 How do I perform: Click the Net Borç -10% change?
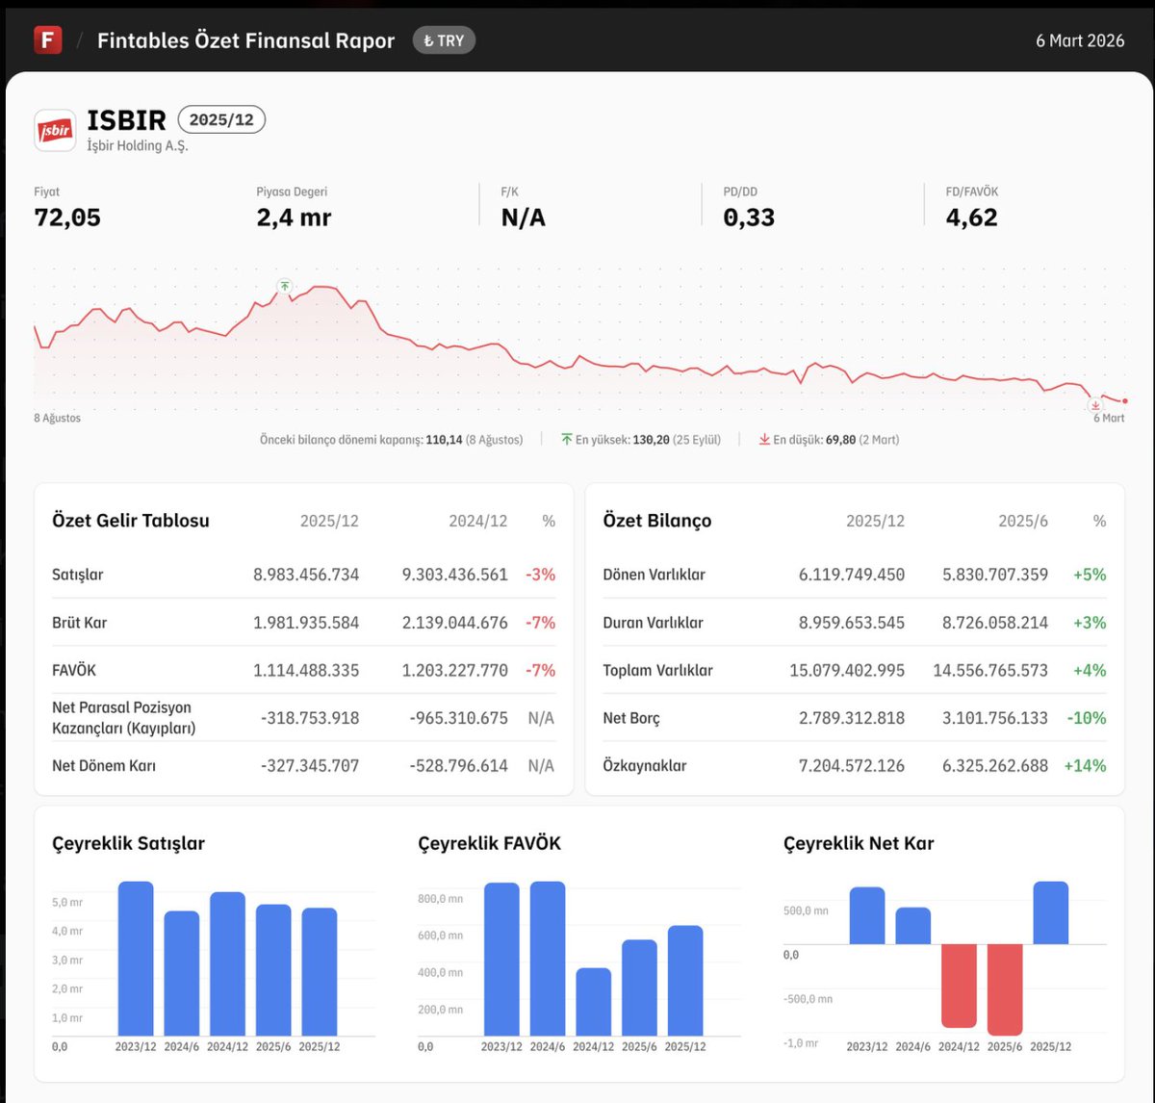(x=1087, y=718)
